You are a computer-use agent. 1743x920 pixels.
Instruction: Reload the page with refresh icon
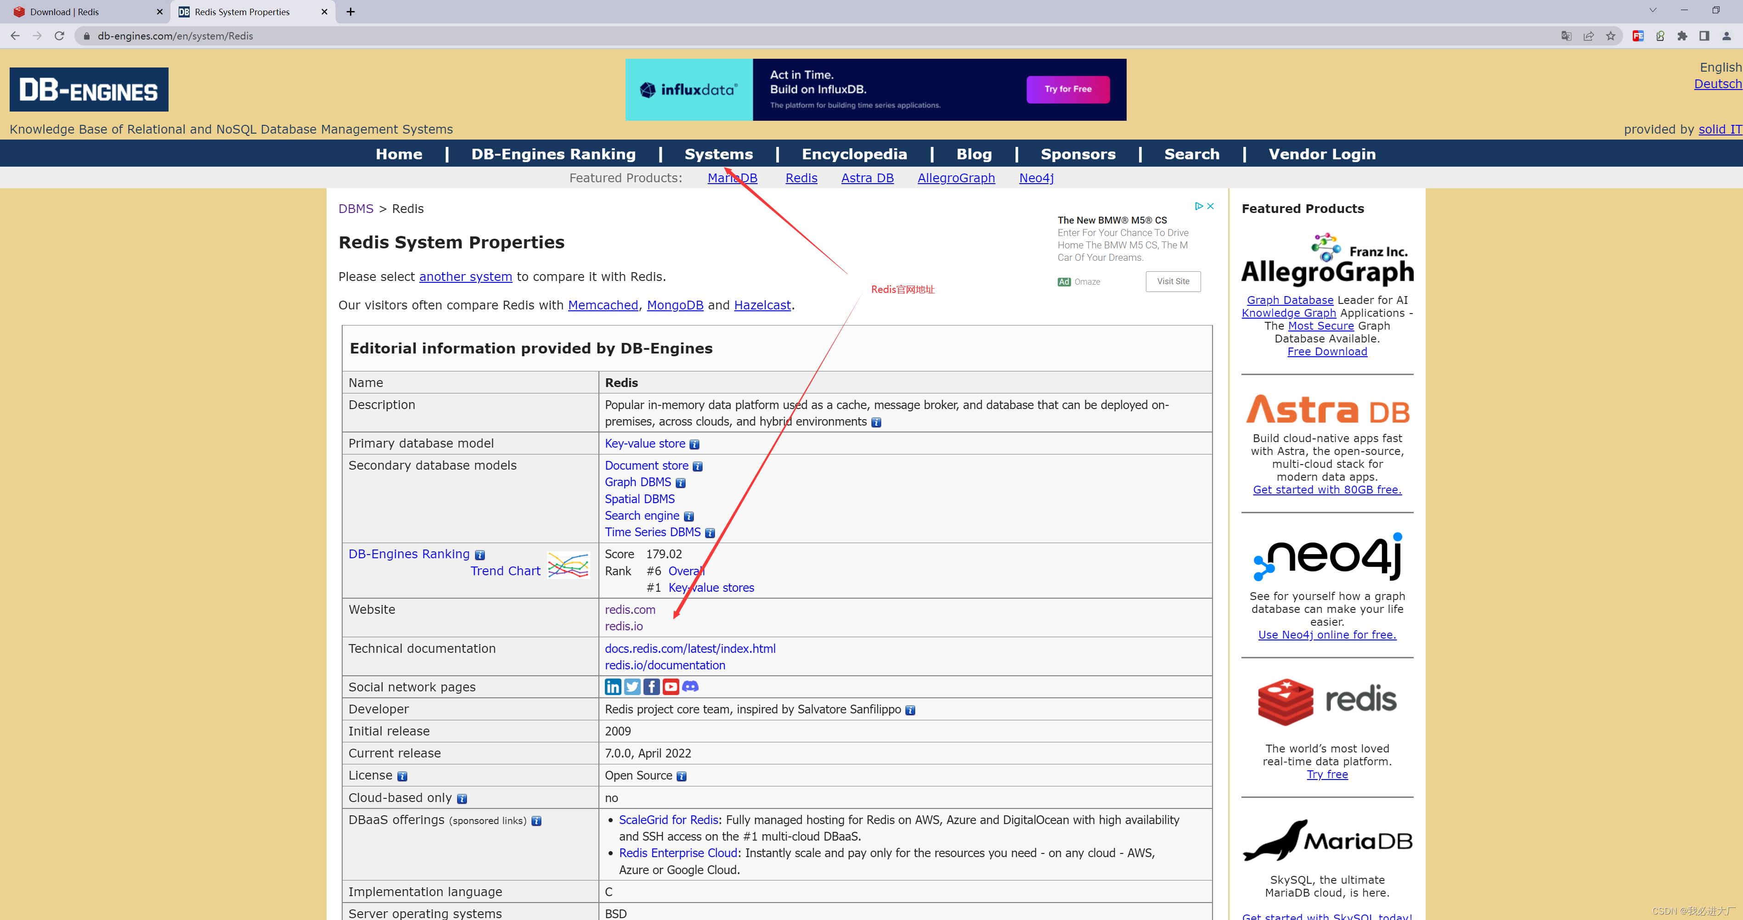[60, 36]
